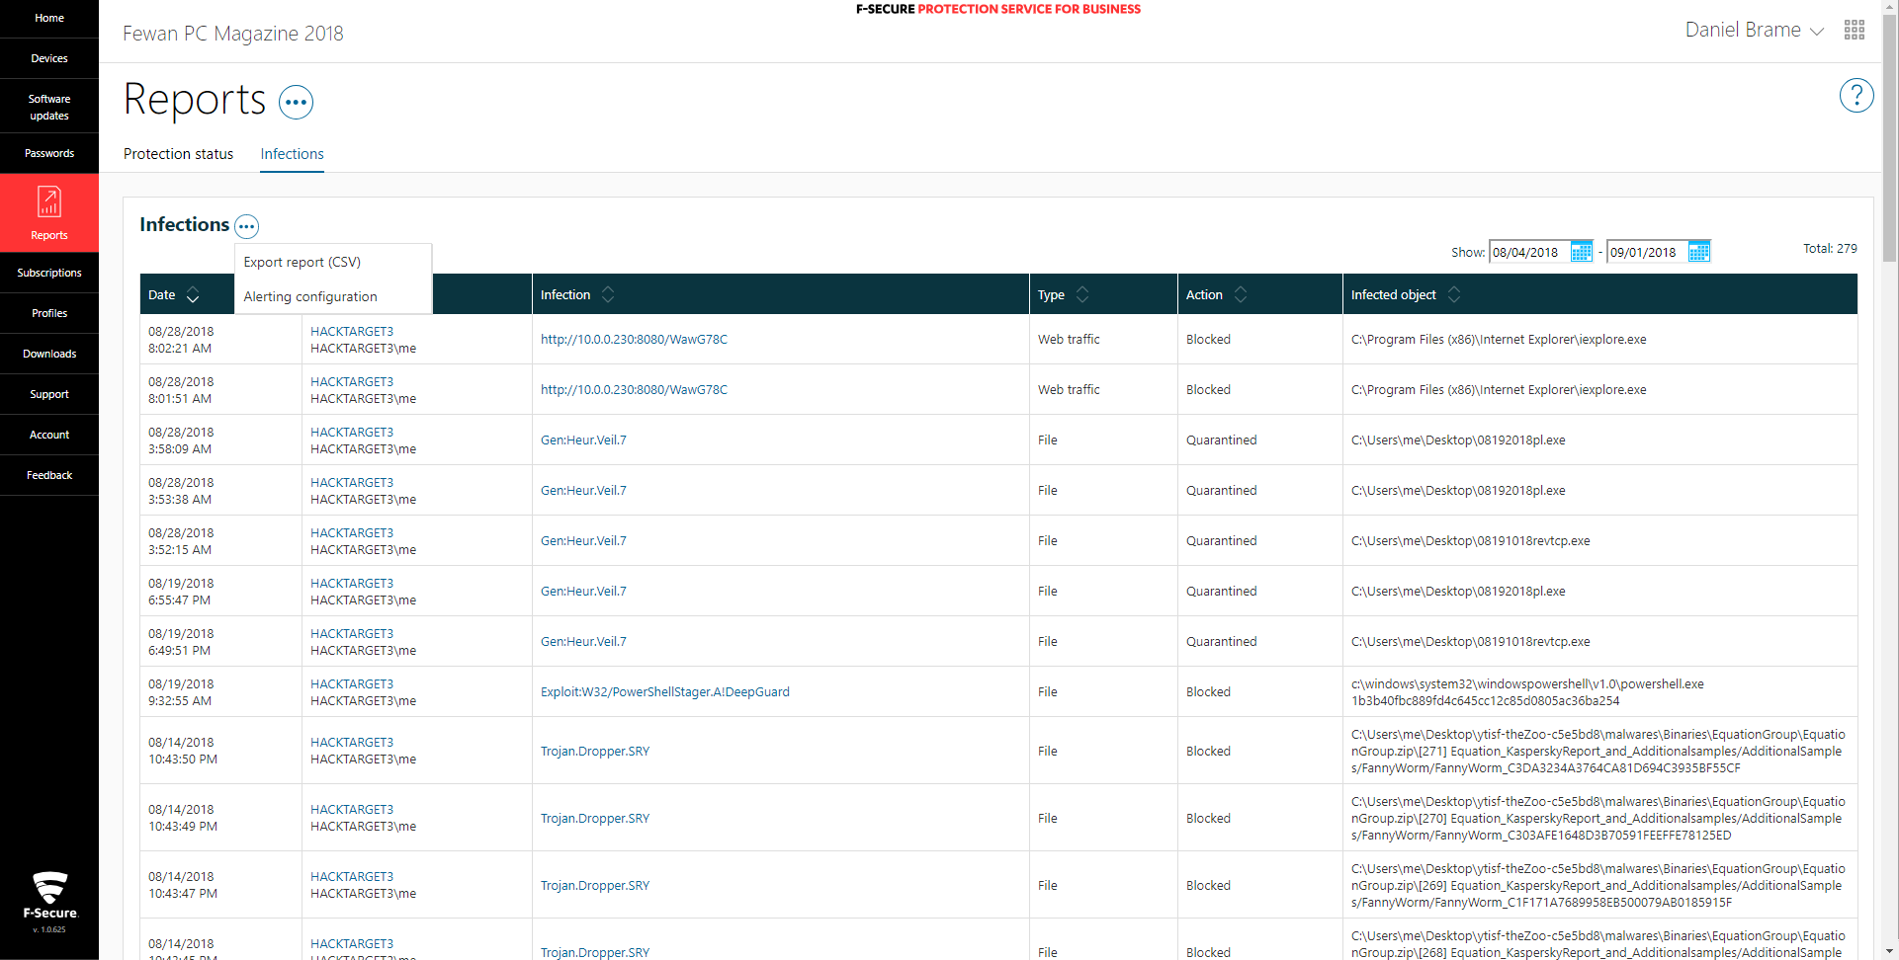Image resolution: width=1899 pixels, height=960 pixels.
Task: Open Devices in sidebar
Action: pyautogui.click(x=49, y=58)
